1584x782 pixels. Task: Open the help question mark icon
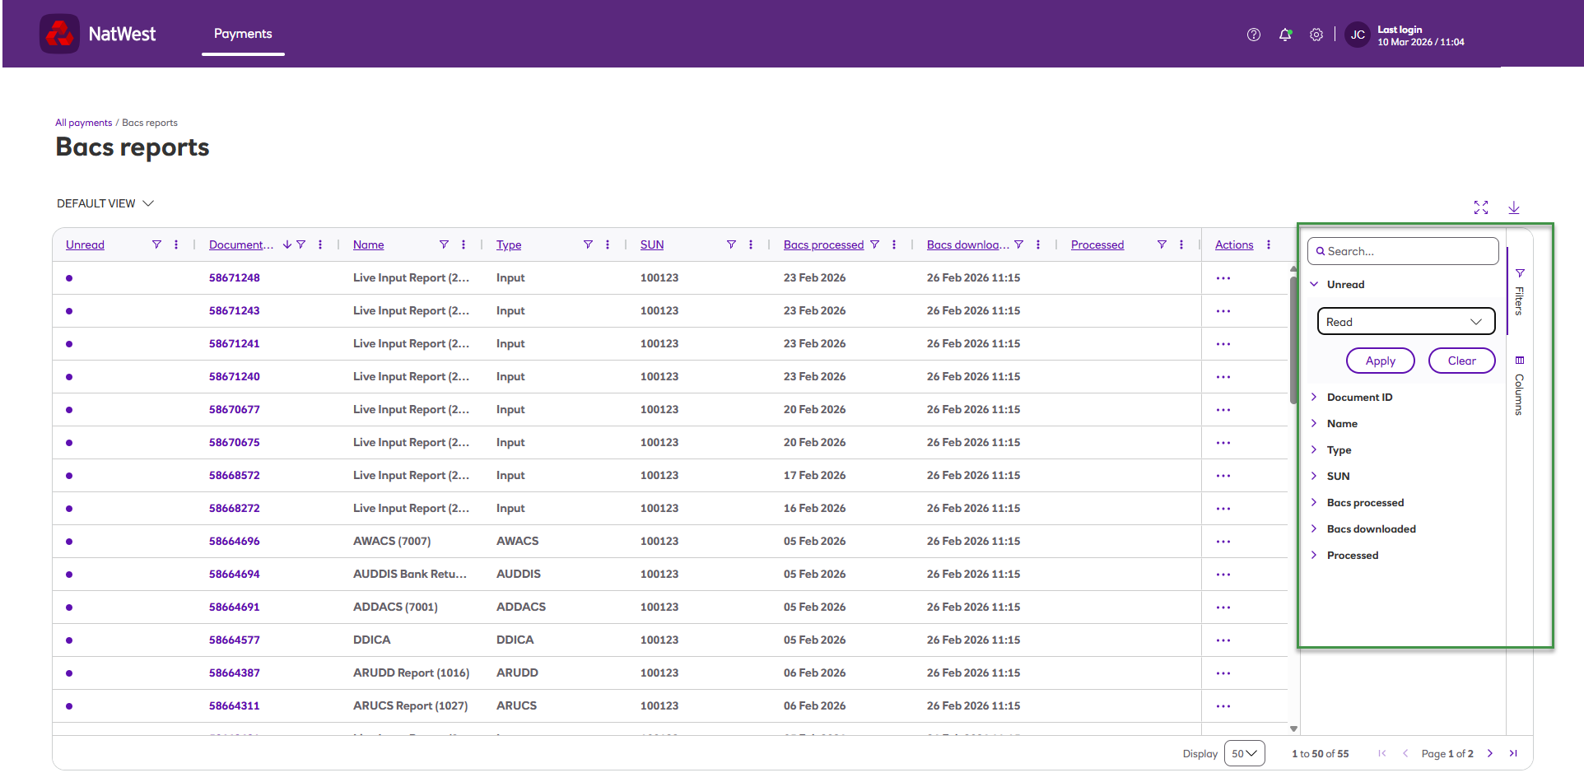[x=1254, y=35]
